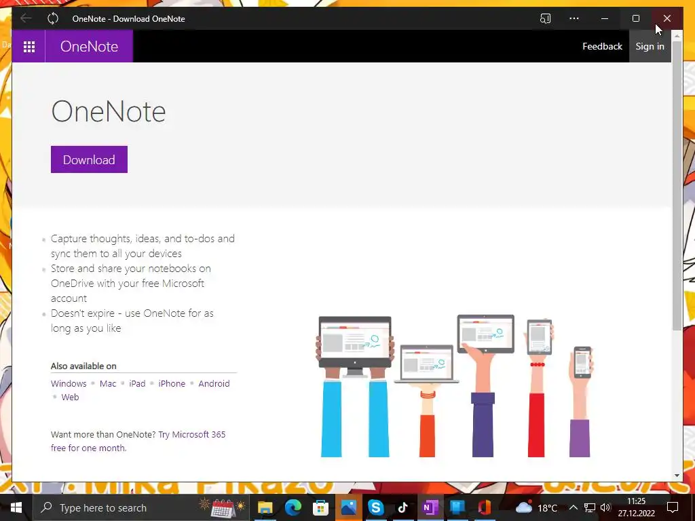Open the Windows Start menu
The height and width of the screenshot is (521, 695).
click(x=16, y=507)
